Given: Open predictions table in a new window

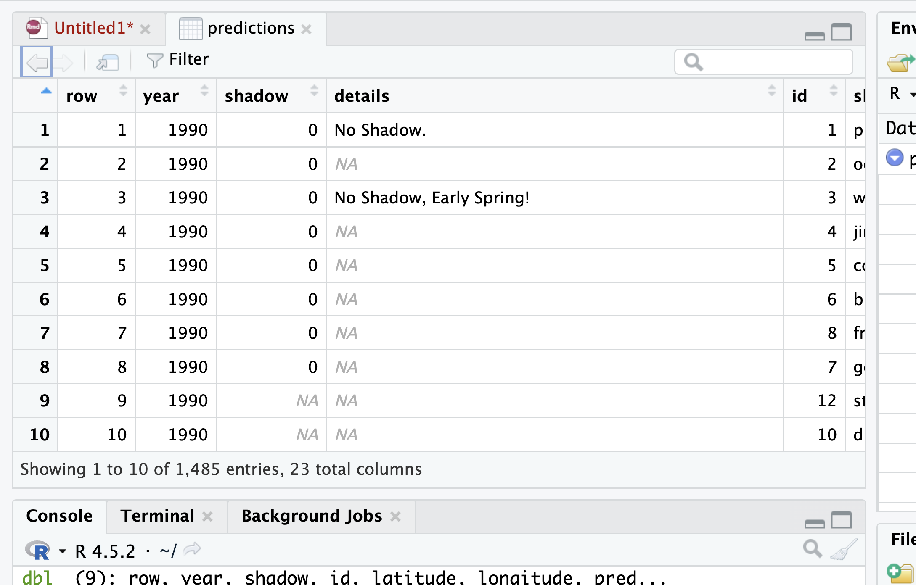Looking at the screenshot, I should click(107, 62).
